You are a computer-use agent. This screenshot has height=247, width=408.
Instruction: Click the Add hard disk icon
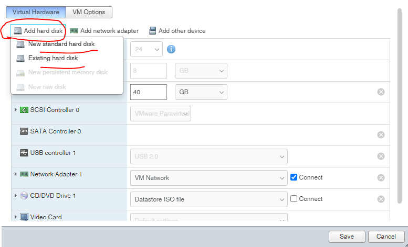click(18, 31)
